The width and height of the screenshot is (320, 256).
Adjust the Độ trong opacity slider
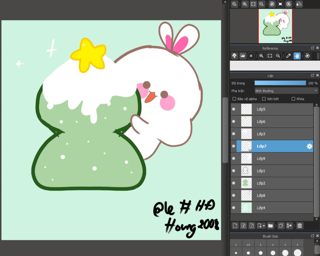pos(280,83)
